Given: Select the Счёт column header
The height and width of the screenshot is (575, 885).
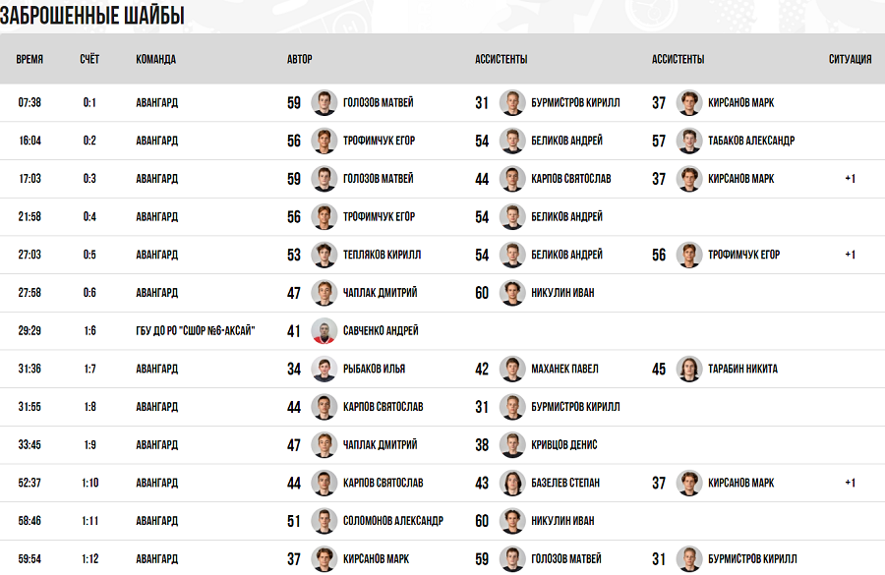Looking at the screenshot, I should (89, 59).
